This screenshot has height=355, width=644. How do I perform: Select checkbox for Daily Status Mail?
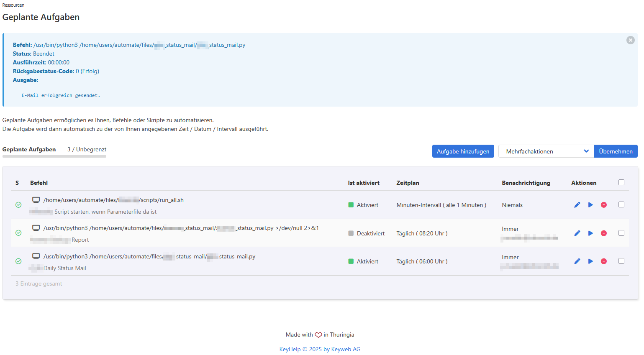[621, 261]
